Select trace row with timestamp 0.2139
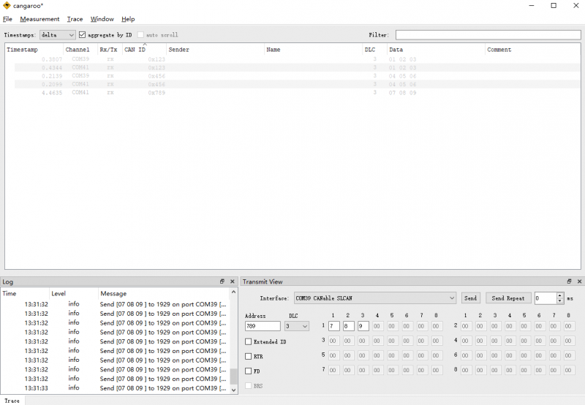This screenshot has width=585, height=405. tap(293, 76)
